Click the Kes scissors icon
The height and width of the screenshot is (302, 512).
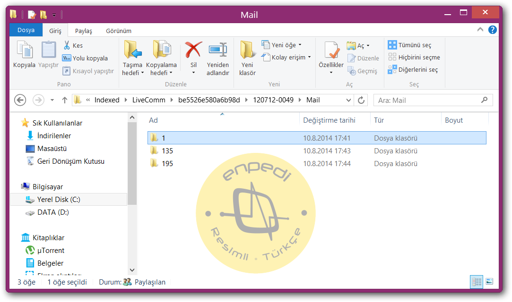(x=67, y=45)
